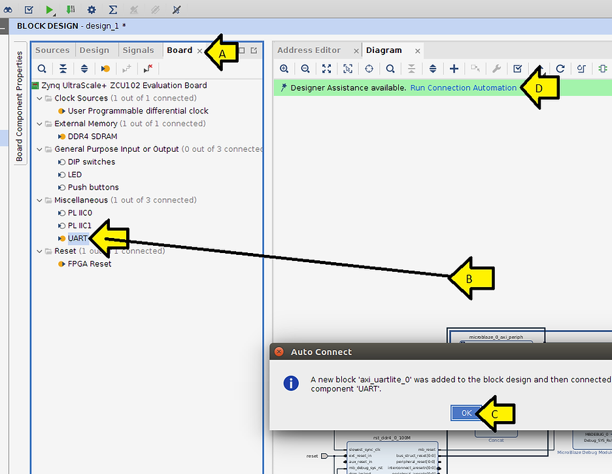Select the DDR4 SDRAM board component
Image resolution: width=612 pixels, height=474 pixels.
tap(92, 137)
